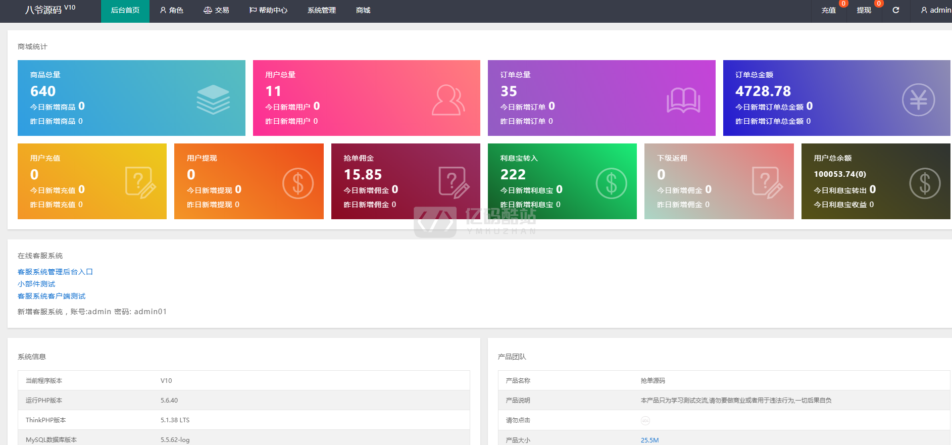Click the book icon on 订单总量 card
Screen dimensions: 952x445
pyautogui.click(x=683, y=100)
